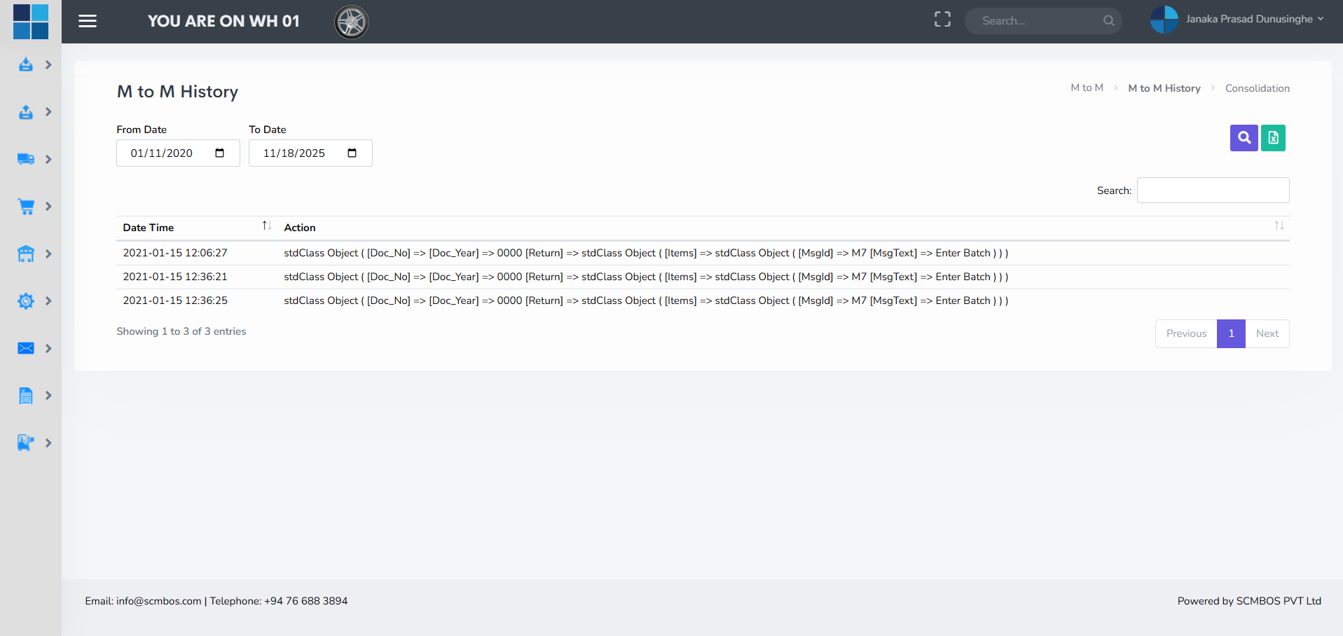The image size is (1343, 636).
Task: Click the Next pagination button
Action: tap(1267, 333)
